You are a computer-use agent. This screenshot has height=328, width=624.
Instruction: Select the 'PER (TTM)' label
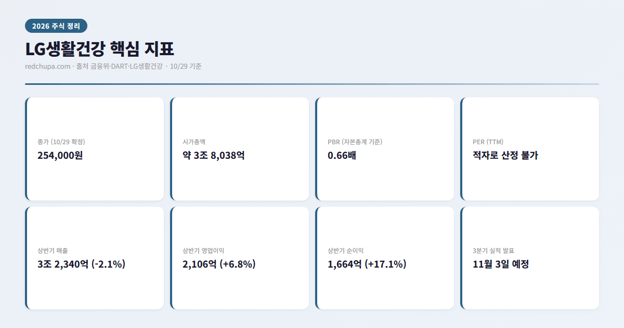pyautogui.click(x=488, y=142)
